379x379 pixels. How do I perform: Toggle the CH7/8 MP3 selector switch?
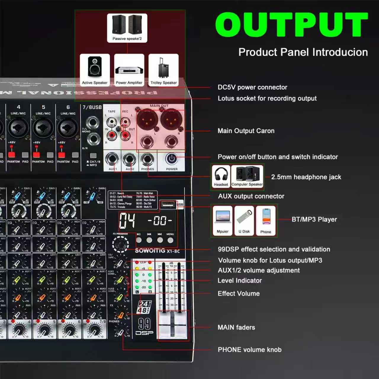pos(93,155)
